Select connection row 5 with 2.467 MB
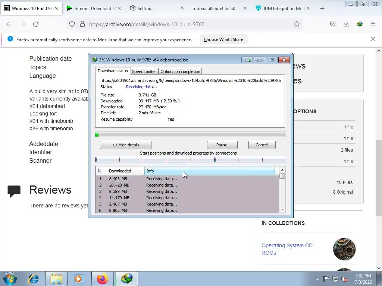The width and height of the screenshot is (382, 286). [187, 204]
